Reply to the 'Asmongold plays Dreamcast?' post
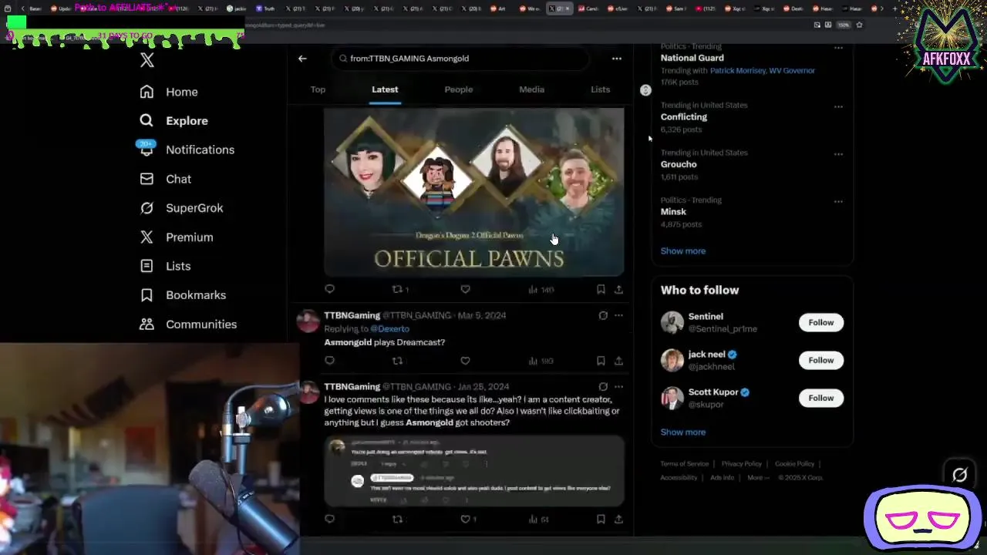This screenshot has width=987, height=555. point(329,361)
